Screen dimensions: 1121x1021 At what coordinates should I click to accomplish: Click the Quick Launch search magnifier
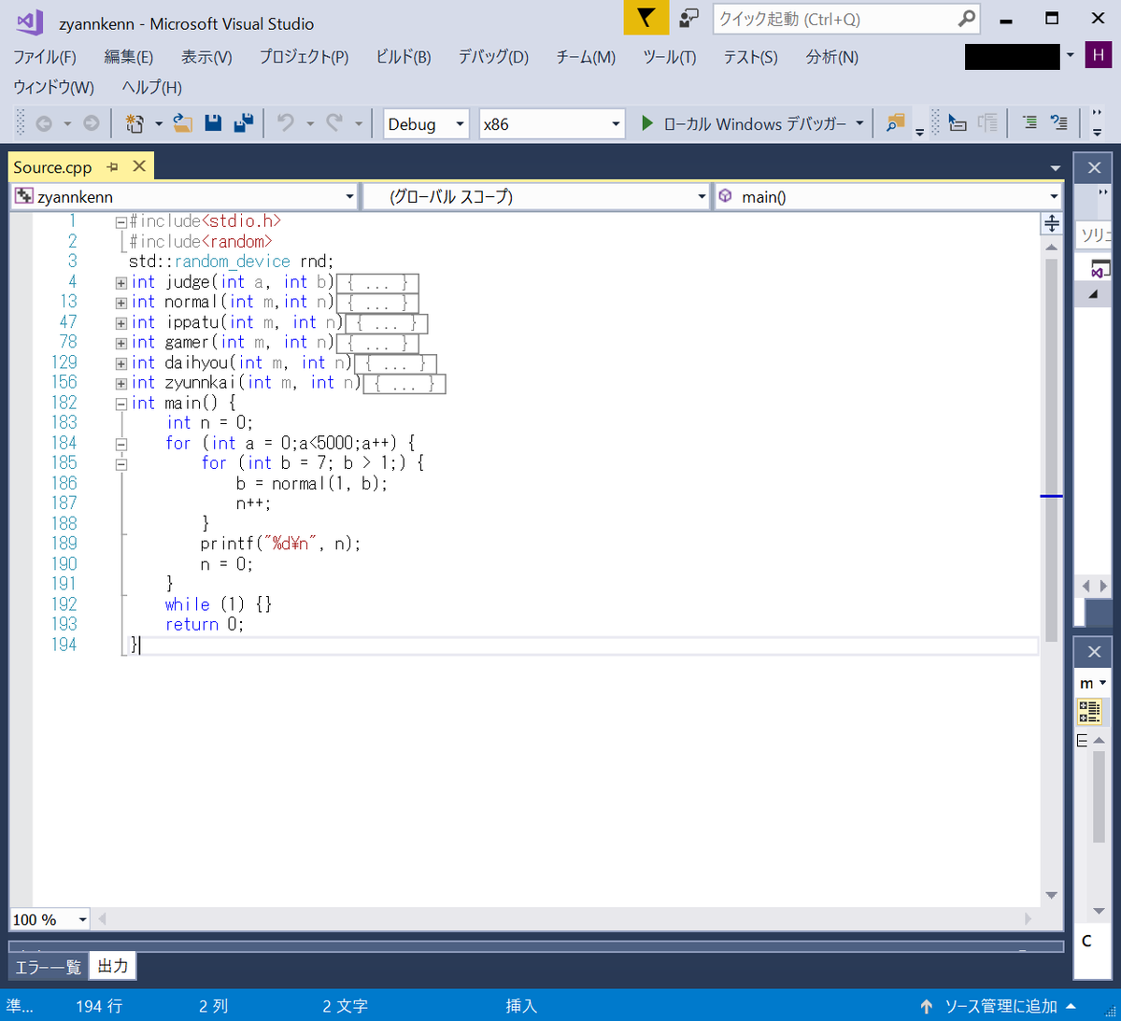tap(967, 19)
